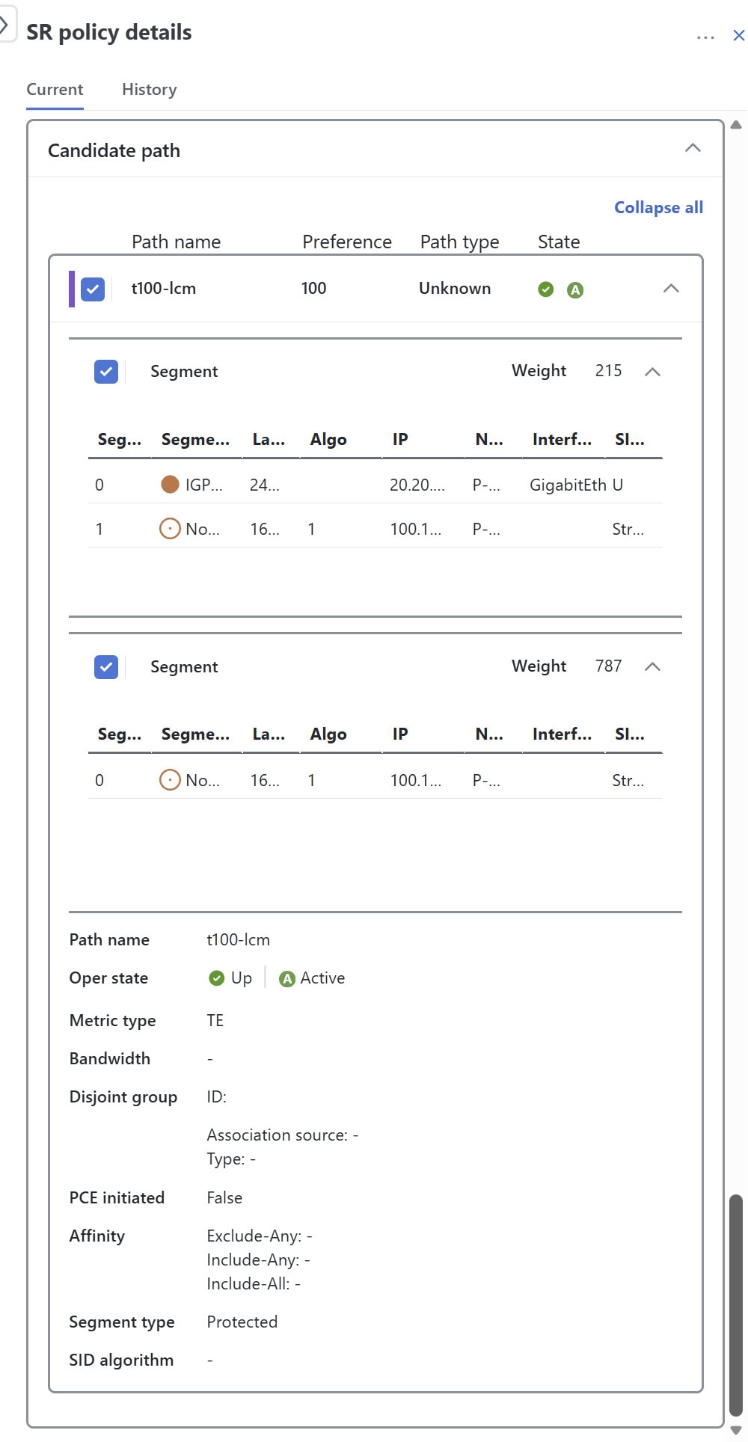Select the Current tab

54,90
